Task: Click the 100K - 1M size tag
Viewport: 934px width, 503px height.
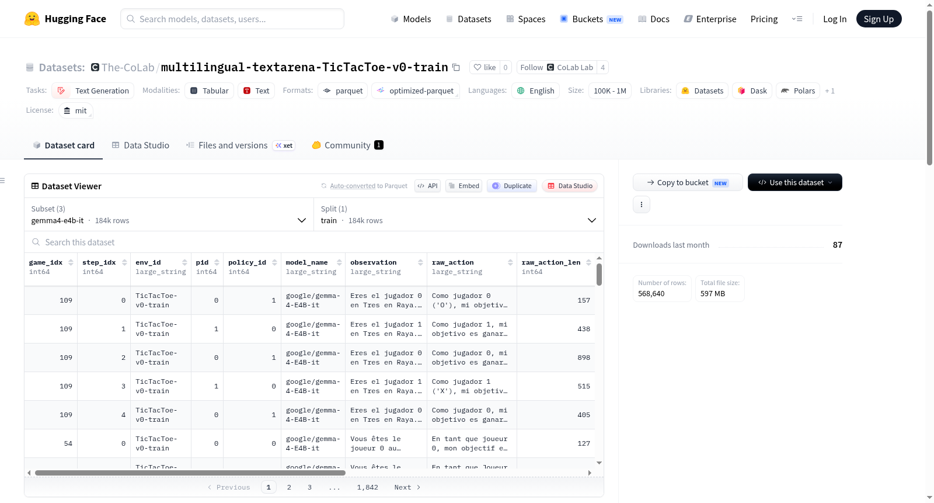Action: [610, 91]
